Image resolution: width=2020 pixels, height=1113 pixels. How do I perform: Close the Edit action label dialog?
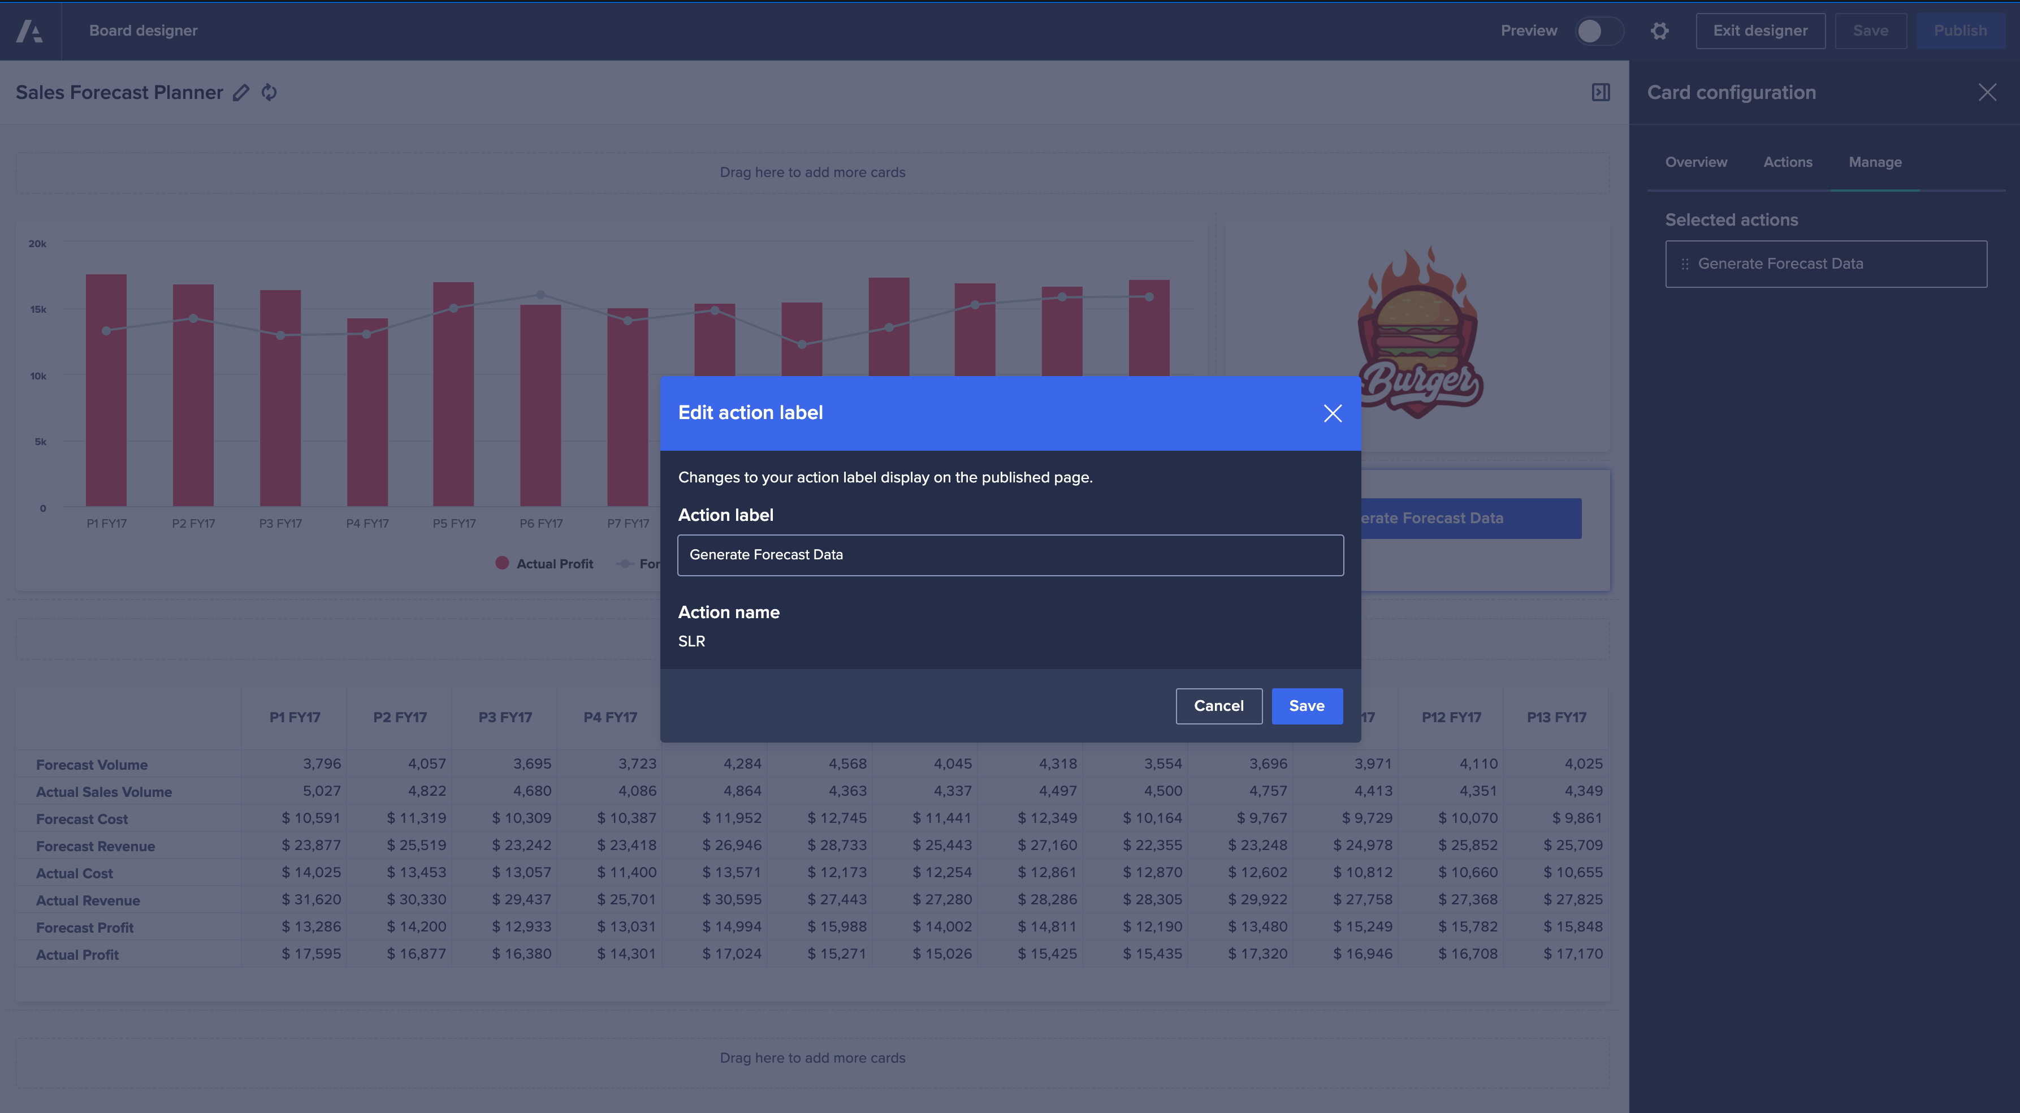pyautogui.click(x=1333, y=413)
